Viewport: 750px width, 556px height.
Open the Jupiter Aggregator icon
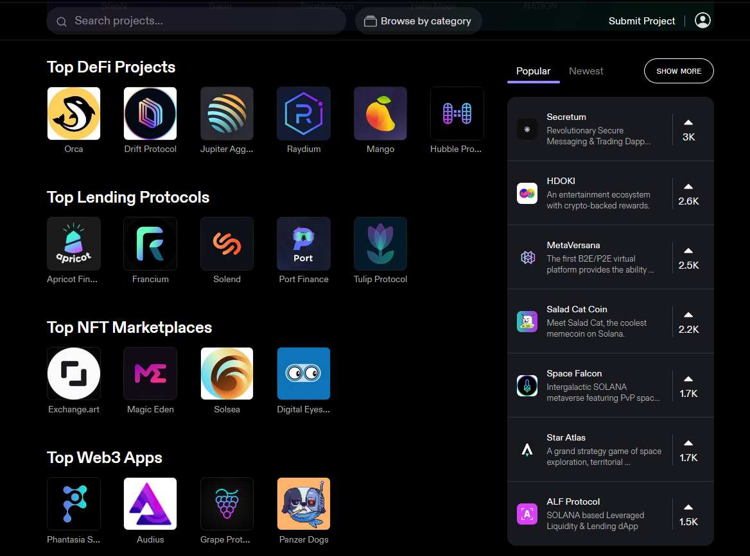227,114
